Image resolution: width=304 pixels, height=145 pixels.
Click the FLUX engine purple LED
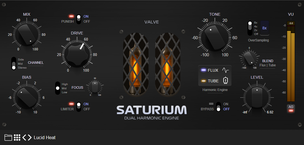coord(203,70)
